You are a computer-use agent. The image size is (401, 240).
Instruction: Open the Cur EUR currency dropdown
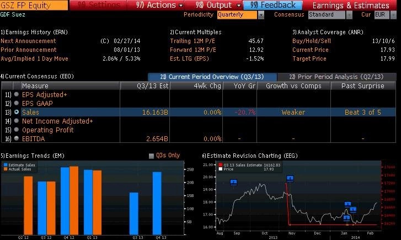pos(393,15)
